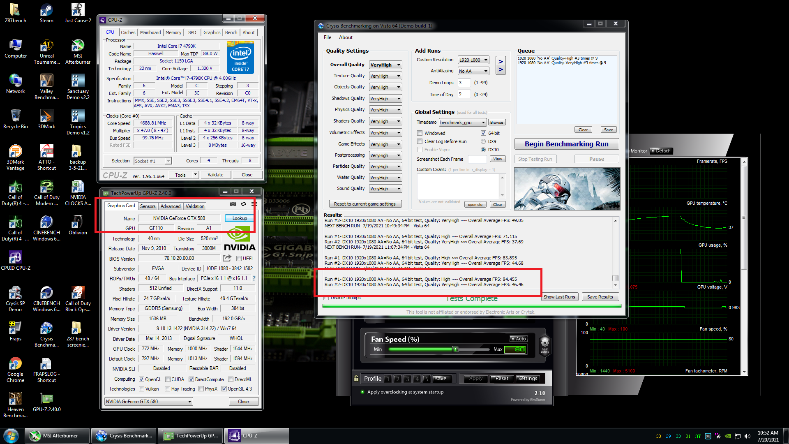Click the BIOS version share icon in GPU-Z
The width and height of the screenshot is (789, 444).
[227, 258]
